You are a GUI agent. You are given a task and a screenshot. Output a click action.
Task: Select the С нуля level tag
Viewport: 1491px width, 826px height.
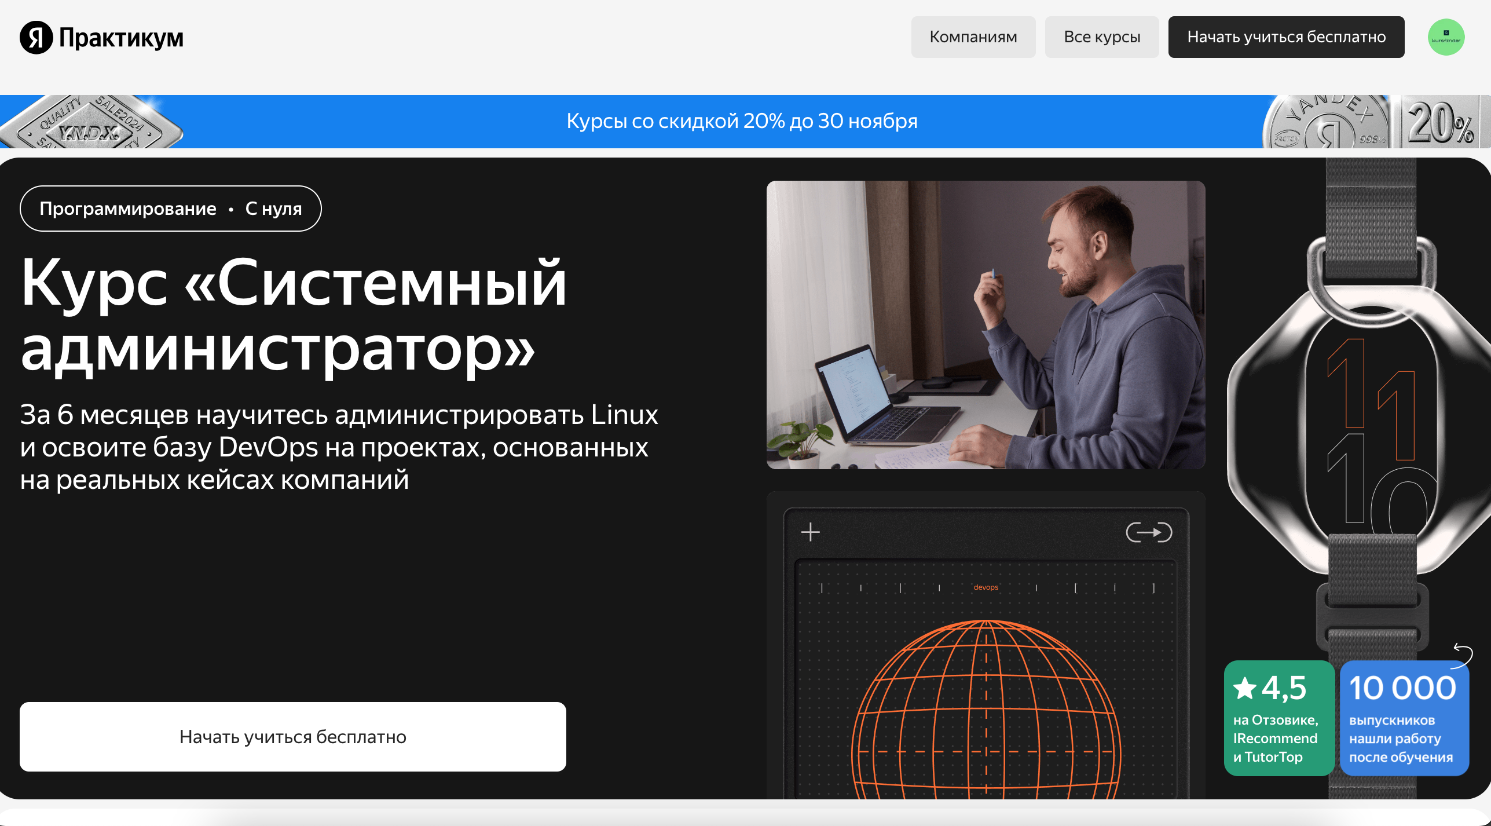[x=273, y=209]
